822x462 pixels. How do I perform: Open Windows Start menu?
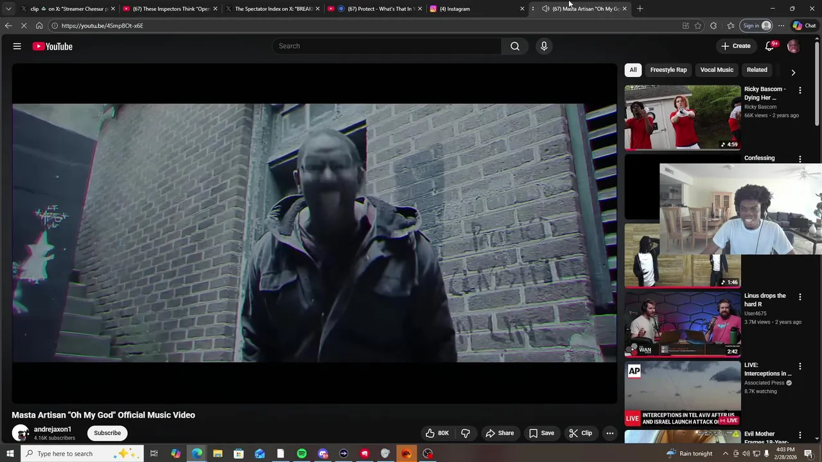10,454
